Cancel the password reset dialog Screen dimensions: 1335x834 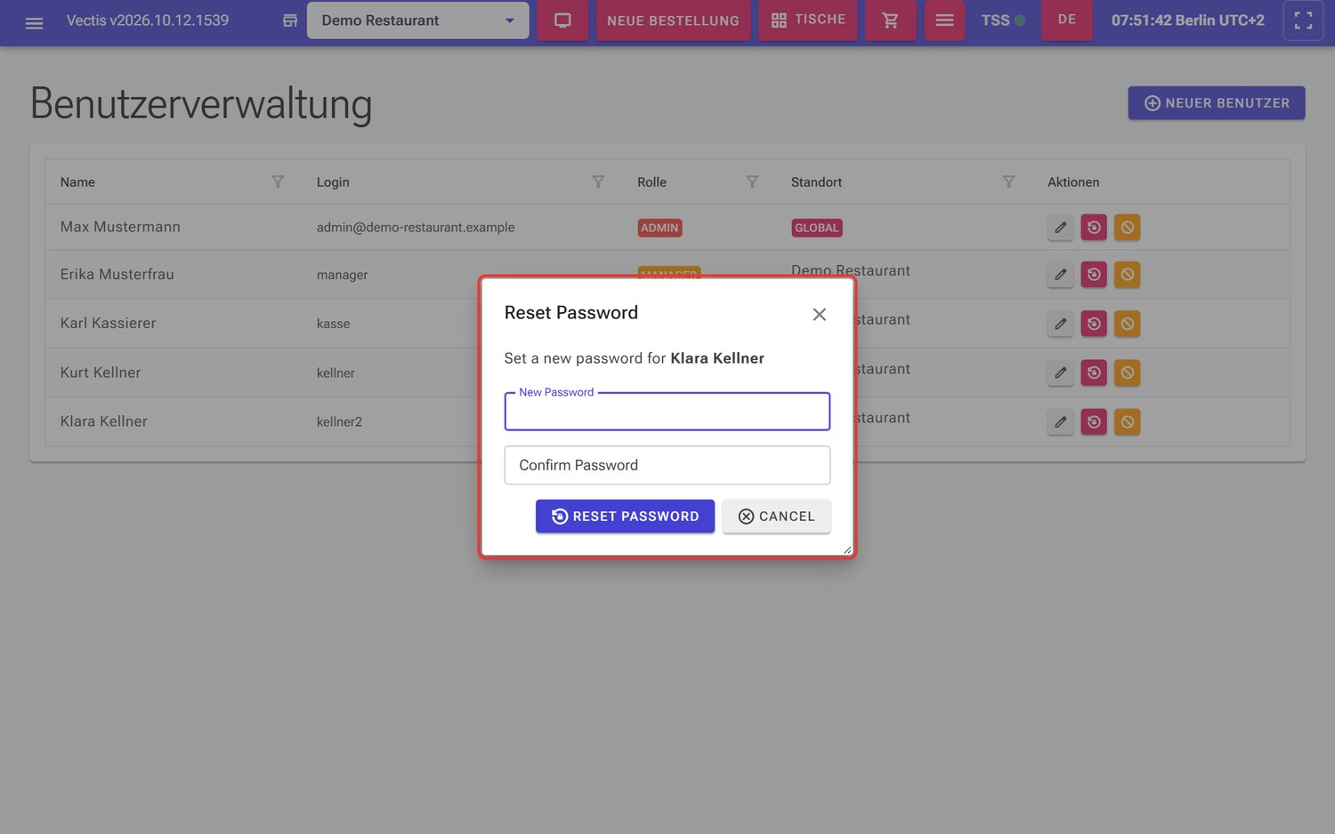(x=776, y=517)
